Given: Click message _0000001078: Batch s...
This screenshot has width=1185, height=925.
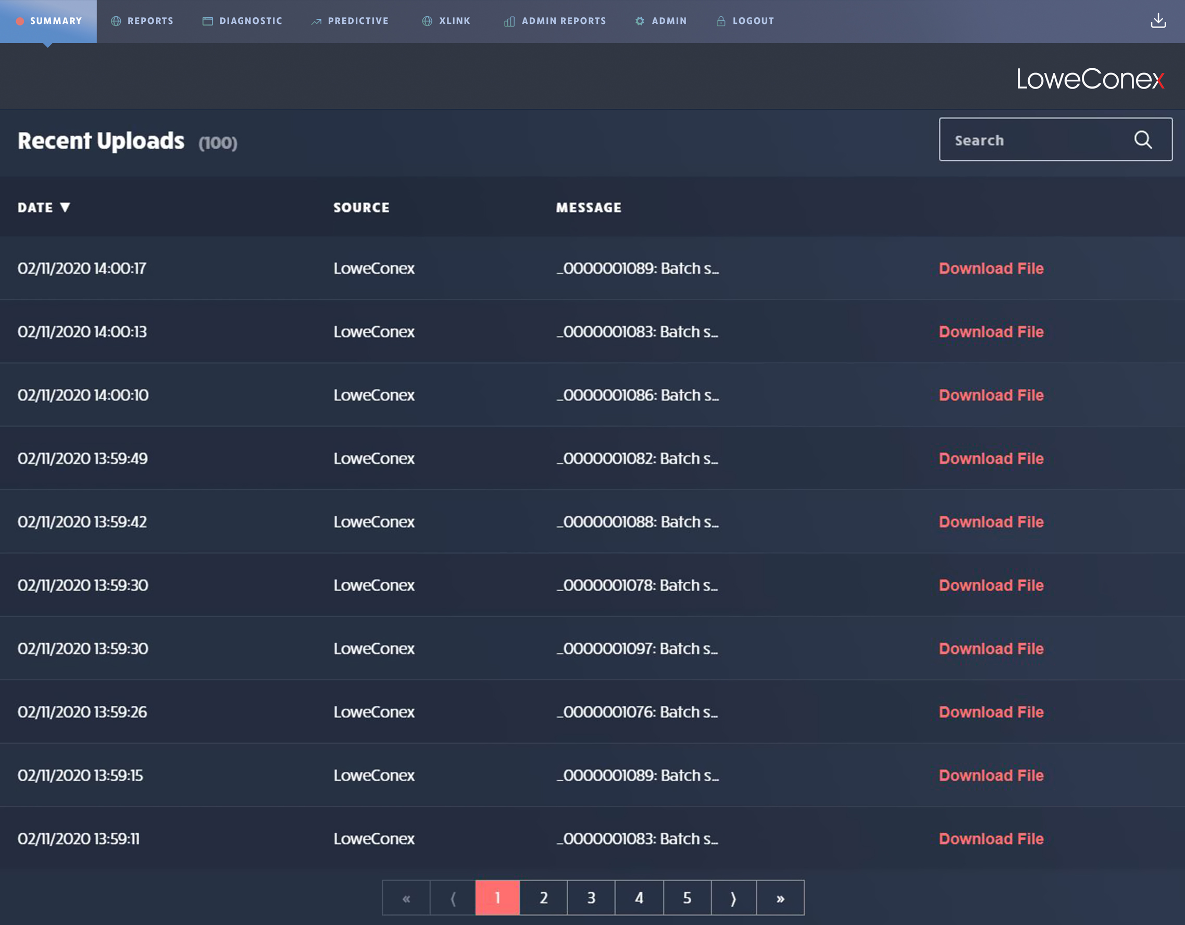Looking at the screenshot, I should (638, 585).
